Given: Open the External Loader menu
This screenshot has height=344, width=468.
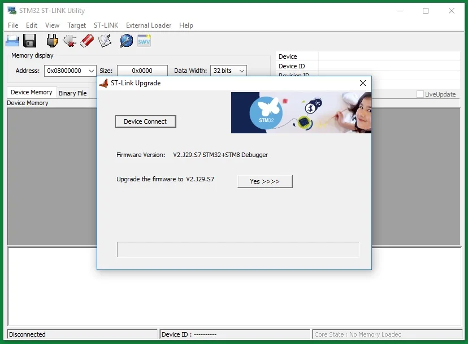Looking at the screenshot, I should 149,25.
